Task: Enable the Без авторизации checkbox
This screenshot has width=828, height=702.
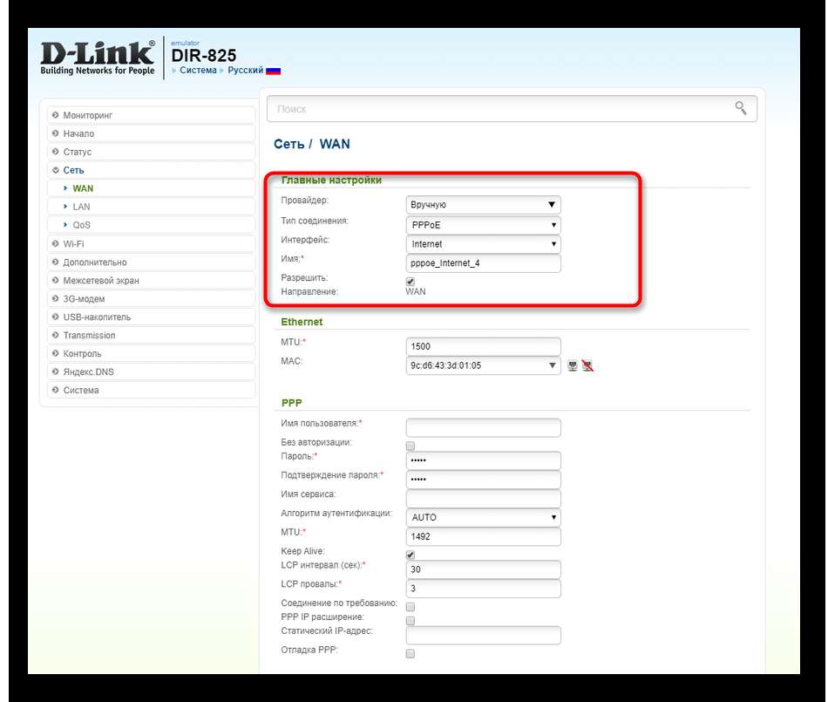Action: point(411,446)
